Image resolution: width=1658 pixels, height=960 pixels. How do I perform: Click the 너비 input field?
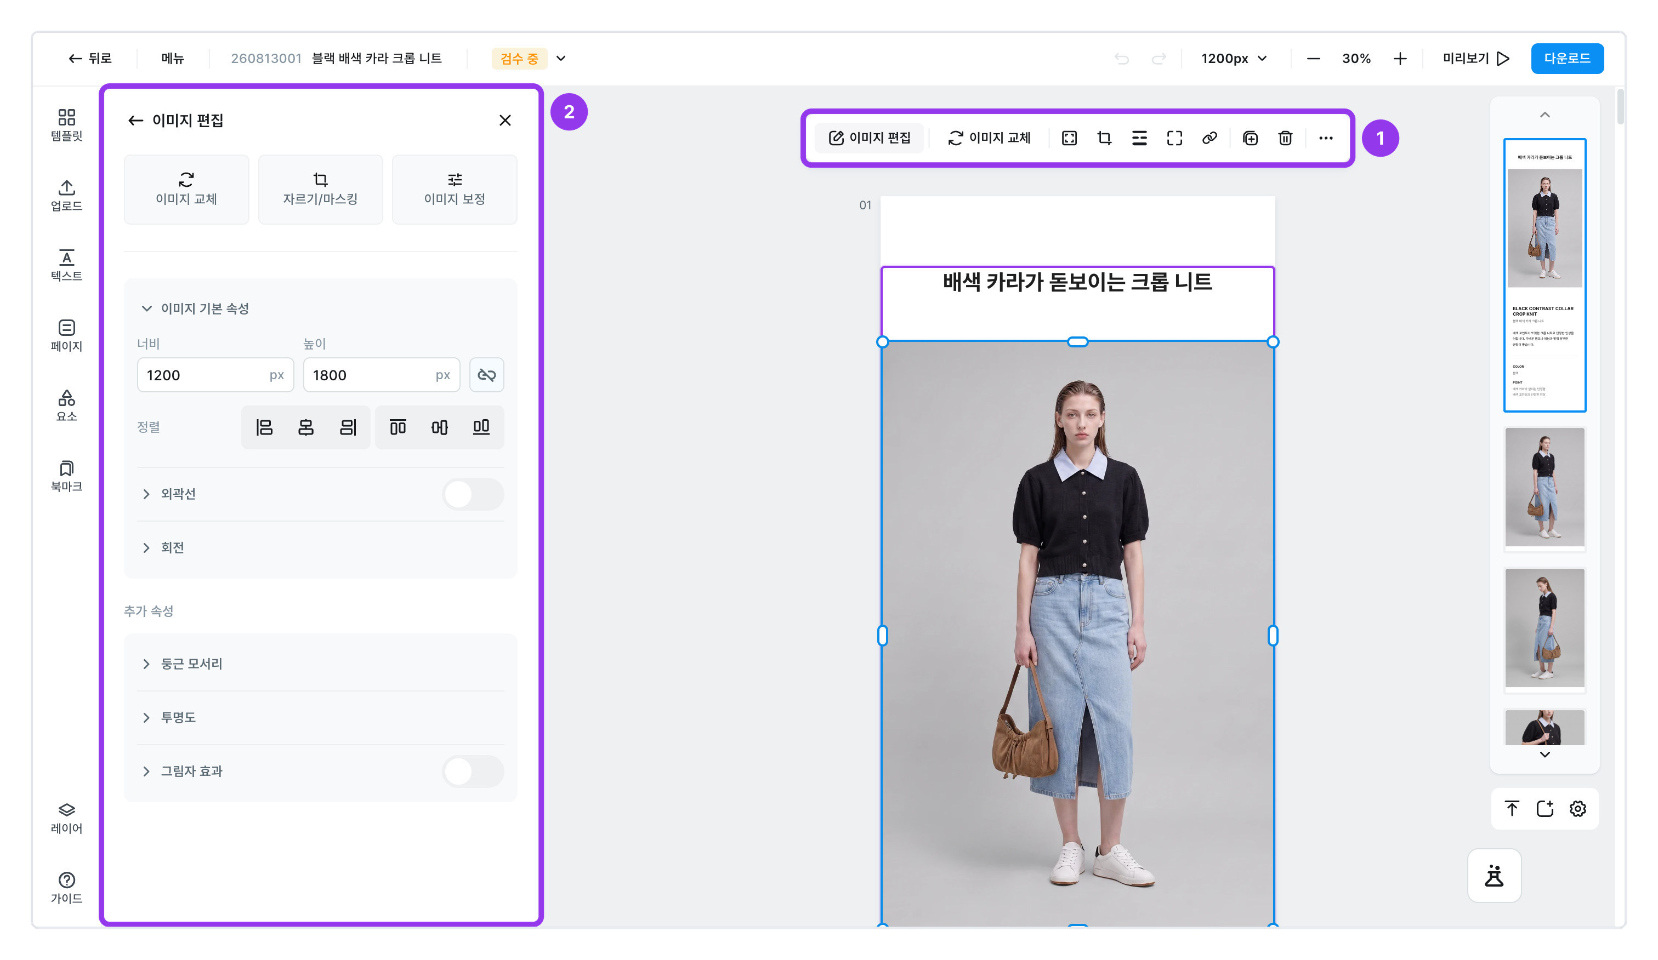(215, 375)
